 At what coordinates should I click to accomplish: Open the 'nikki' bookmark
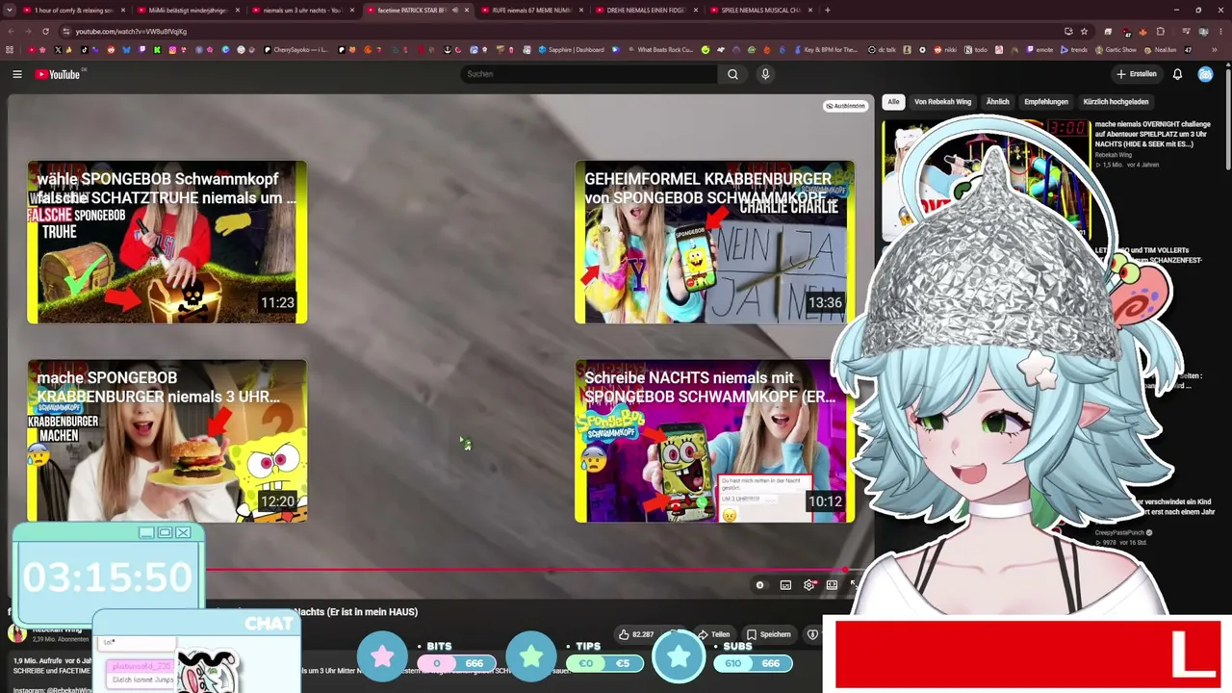tap(944, 50)
